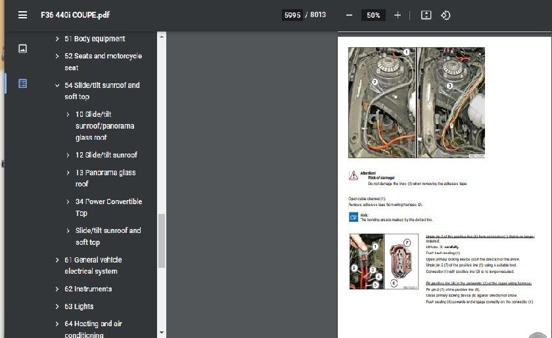Click the F36 440i COUPE.pdf title

click(x=75, y=15)
